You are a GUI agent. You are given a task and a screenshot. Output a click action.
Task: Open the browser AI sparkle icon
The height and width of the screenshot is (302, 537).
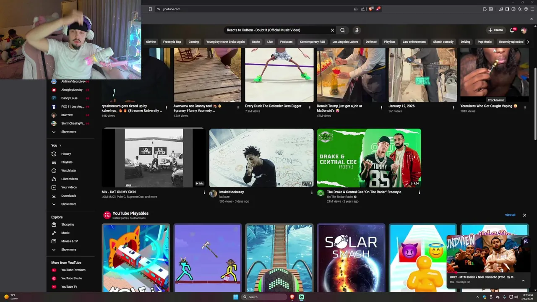pos(519,9)
